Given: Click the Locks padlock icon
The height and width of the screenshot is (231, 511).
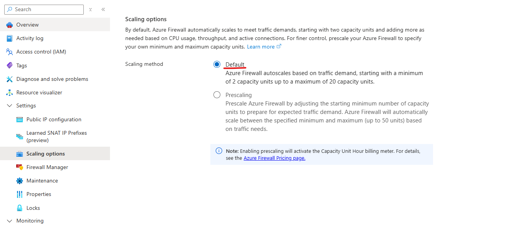Looking at the screenshot, I should [20, 208].
